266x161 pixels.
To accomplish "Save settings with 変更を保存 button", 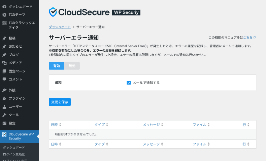I will click(60, 102).
